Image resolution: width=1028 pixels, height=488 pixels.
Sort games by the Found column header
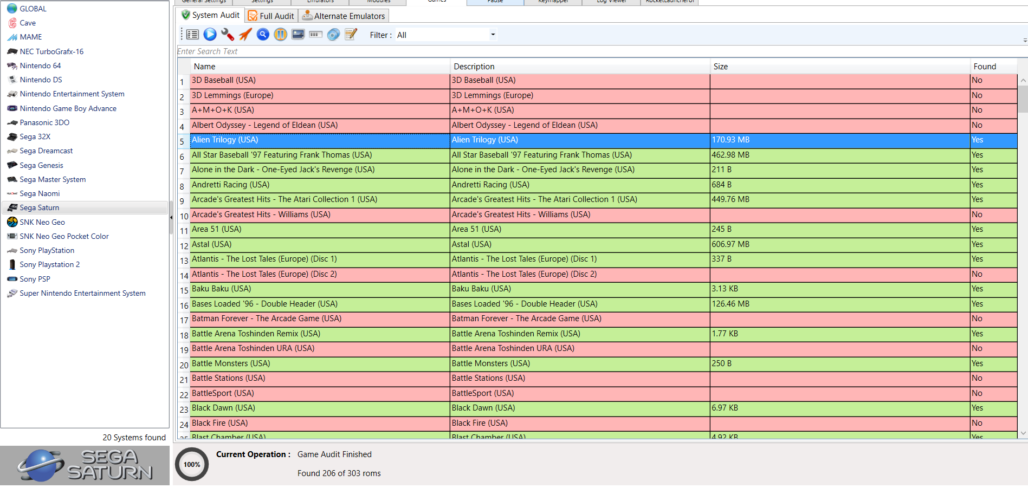click(x=984, y=67)
